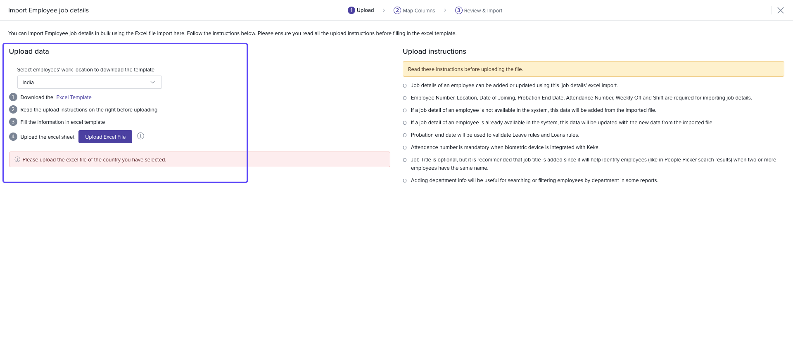
Task: Click the arrow between Upload and Map Columns
Action: (x=384, y=10)
